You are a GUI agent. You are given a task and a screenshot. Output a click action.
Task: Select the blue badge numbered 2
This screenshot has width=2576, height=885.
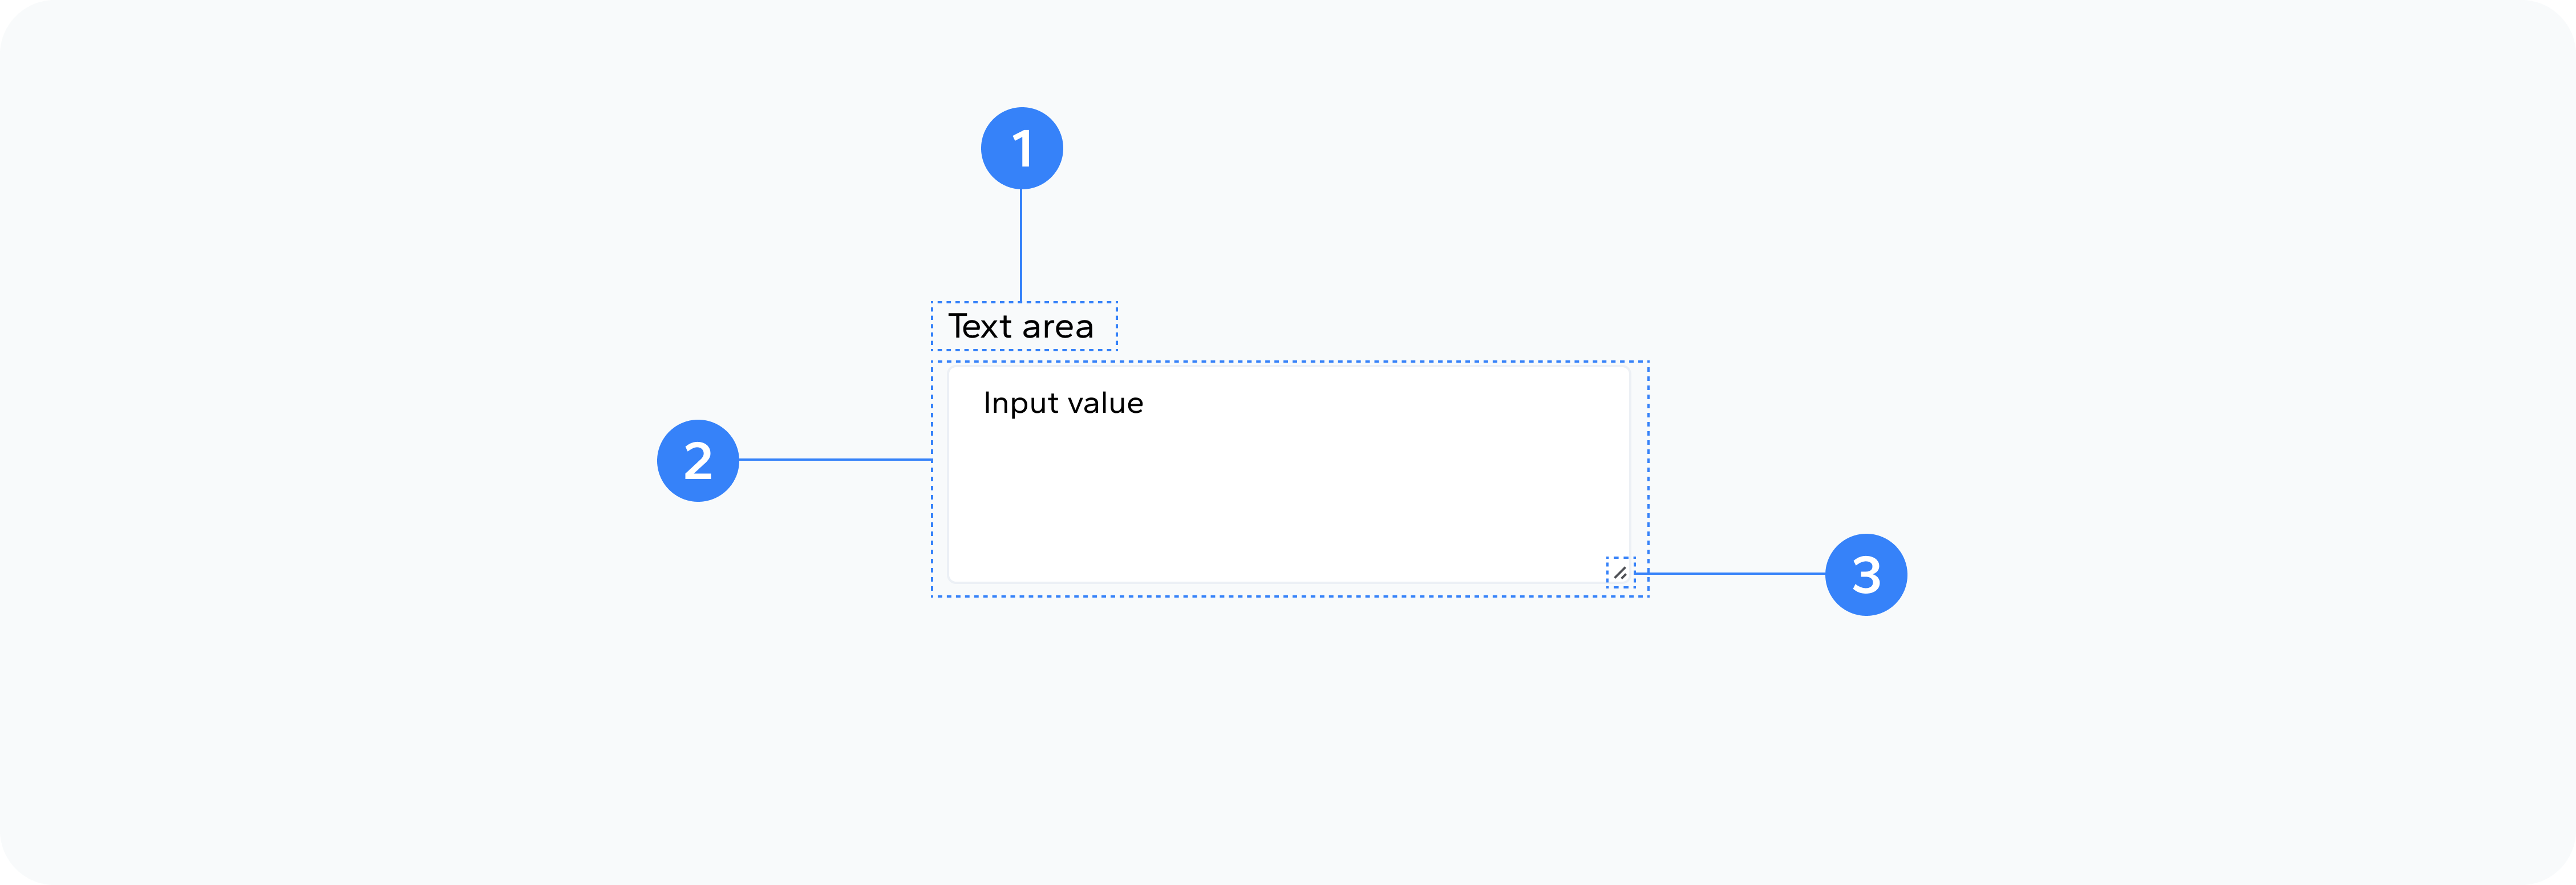(698, 460)
